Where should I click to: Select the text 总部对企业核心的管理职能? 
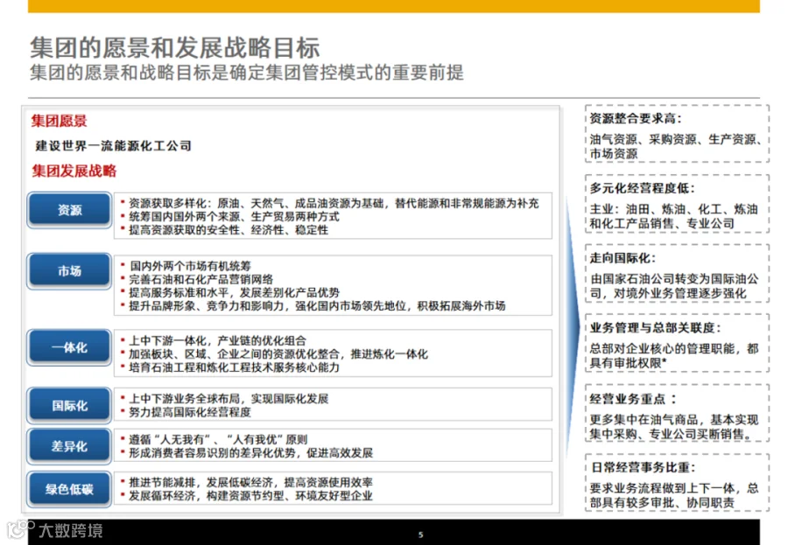(673, 356)
